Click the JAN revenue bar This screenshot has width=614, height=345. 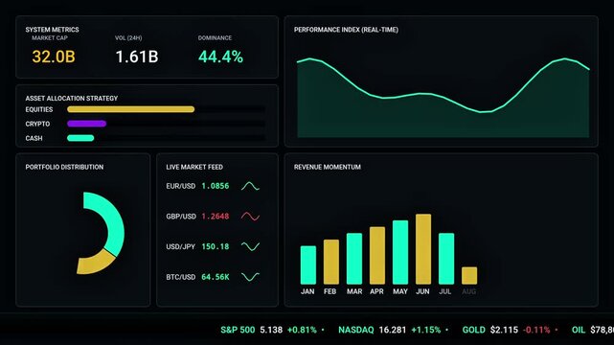point(308,265)
